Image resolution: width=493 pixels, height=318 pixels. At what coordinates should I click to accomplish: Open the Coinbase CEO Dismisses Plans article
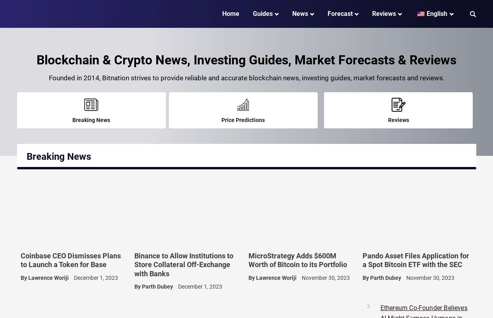[71, 260]
